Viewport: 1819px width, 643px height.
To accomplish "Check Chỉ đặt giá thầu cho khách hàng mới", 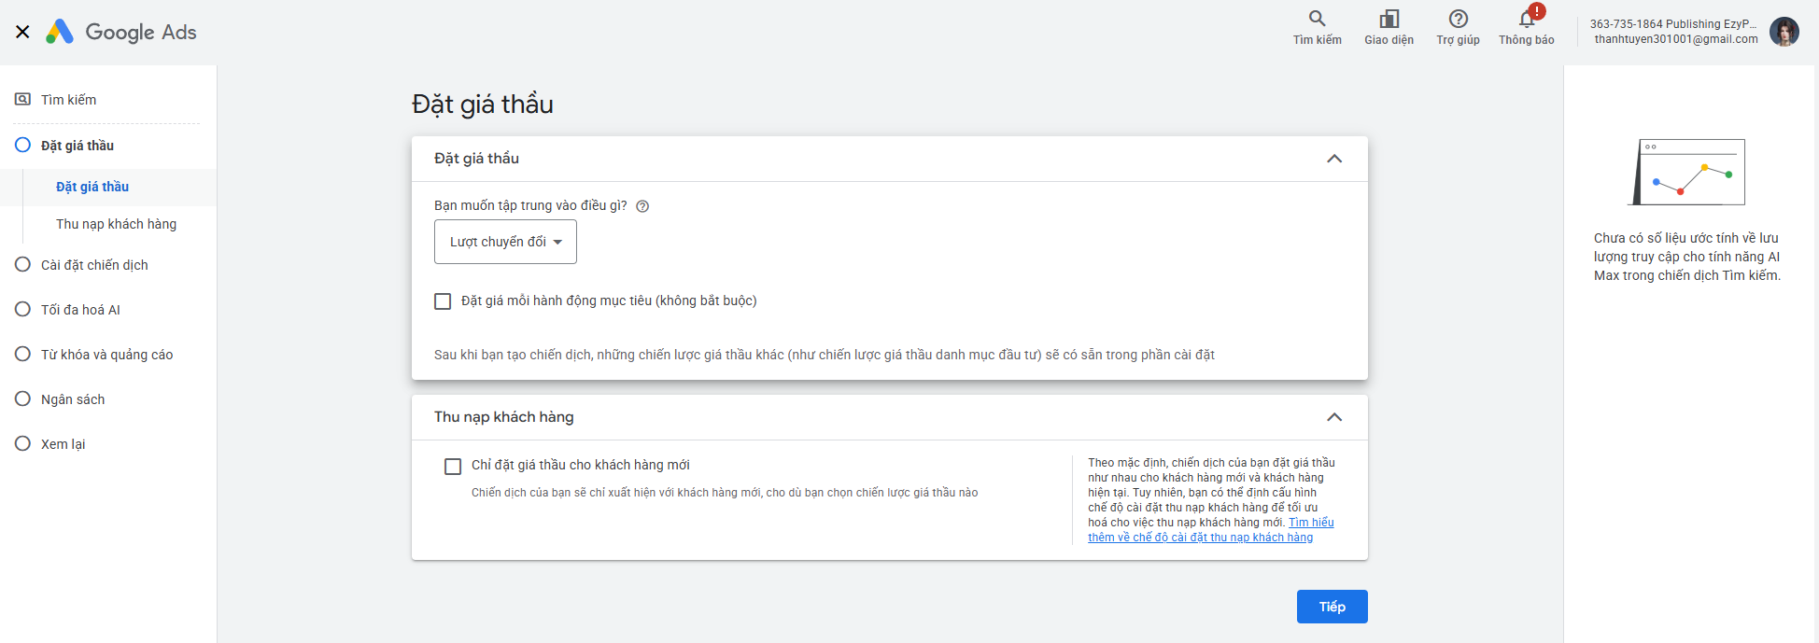I will pyautogui.click(x=453, y=467).
